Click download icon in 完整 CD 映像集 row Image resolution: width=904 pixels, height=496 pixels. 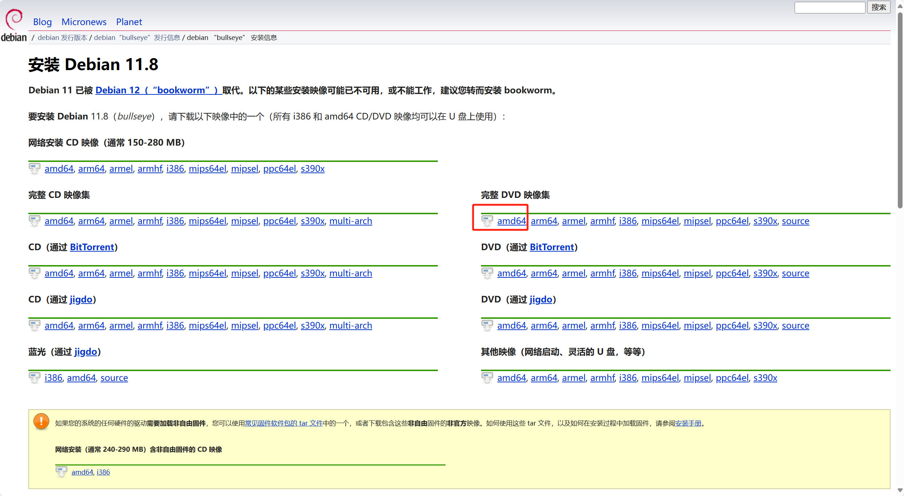pyautogui.click(x=35, y=221)
